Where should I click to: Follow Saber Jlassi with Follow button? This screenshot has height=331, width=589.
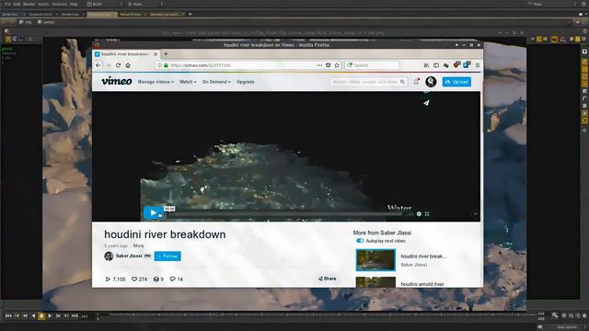[x=167, y=257]
